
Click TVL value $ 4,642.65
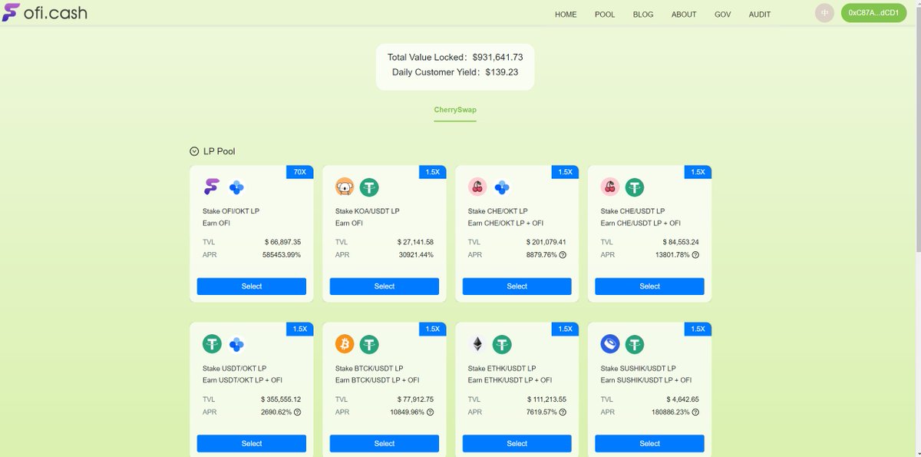tap(682, 399)
